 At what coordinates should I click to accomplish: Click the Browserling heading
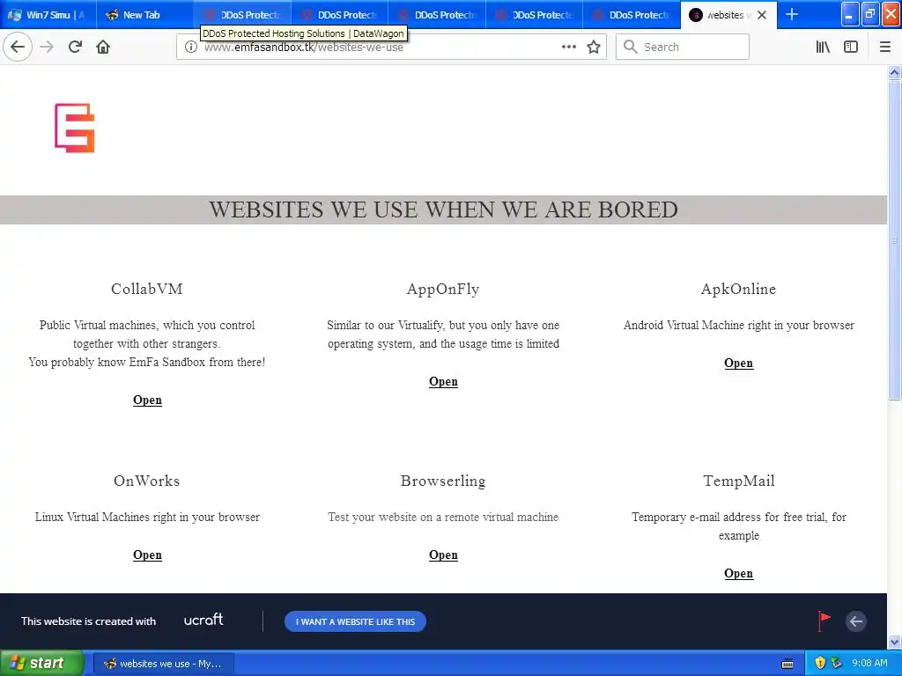click(x=443, y=481)
